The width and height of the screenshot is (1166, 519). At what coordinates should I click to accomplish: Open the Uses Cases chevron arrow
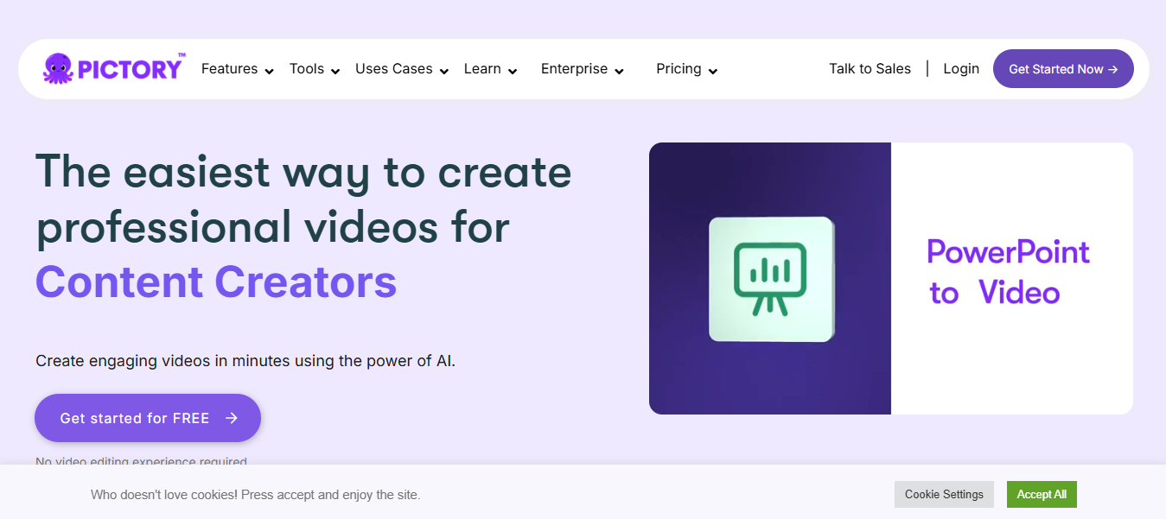tap(444, 72)
